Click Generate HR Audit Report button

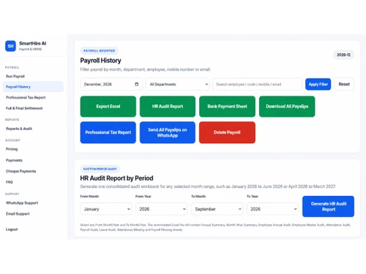point(328,206)
